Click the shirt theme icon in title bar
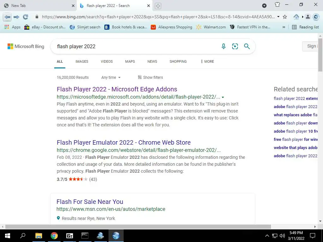 click(x=277, y=4)
